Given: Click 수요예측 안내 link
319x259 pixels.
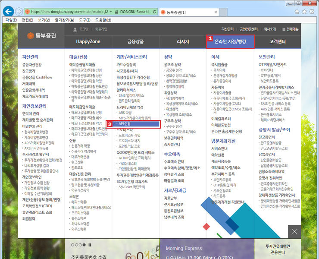Looking at the screenshot, I should point(174,162).
